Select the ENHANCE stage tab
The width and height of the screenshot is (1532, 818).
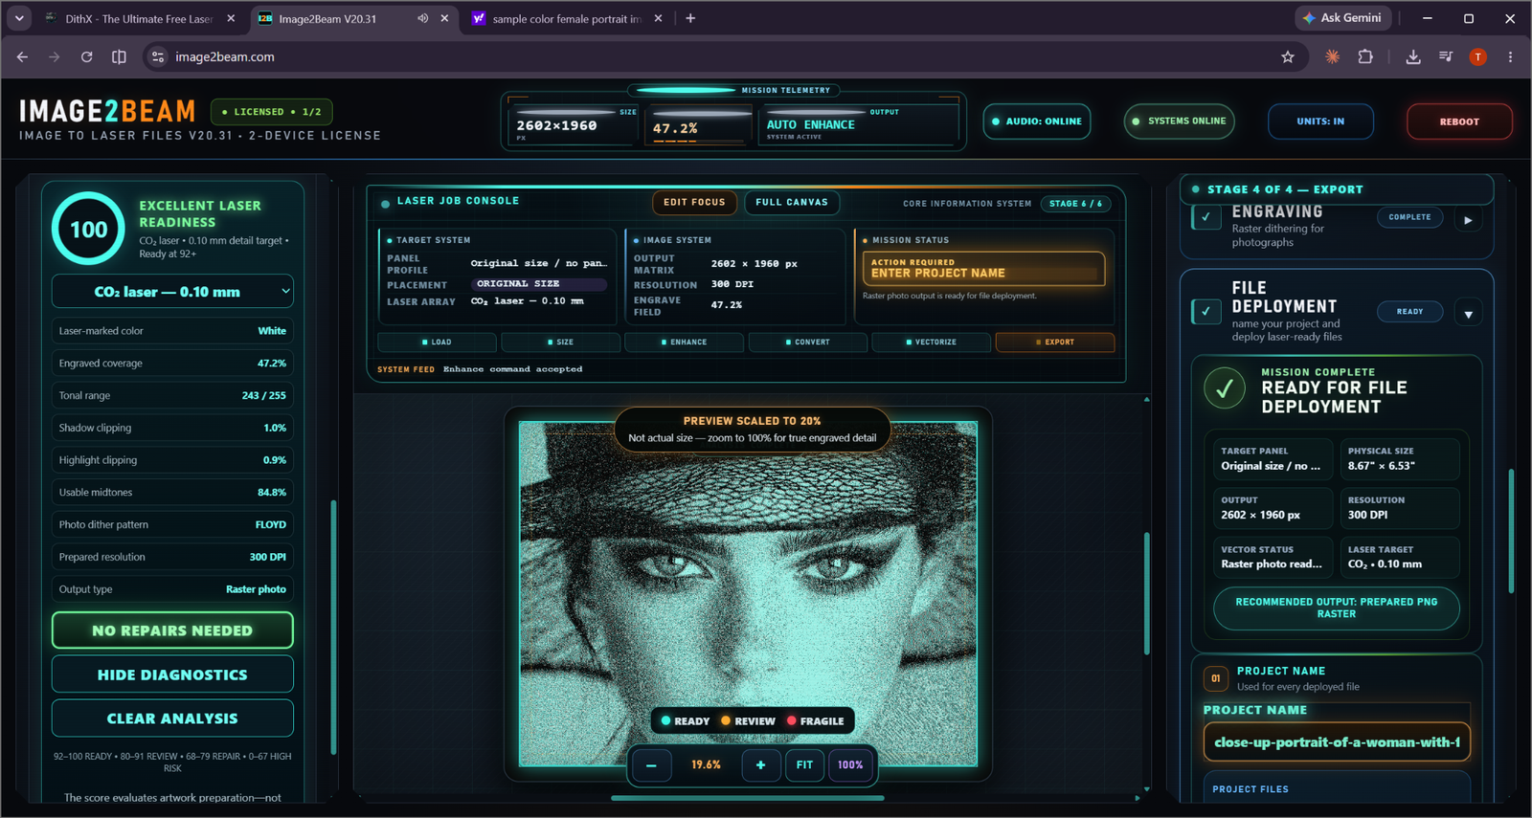684,342
